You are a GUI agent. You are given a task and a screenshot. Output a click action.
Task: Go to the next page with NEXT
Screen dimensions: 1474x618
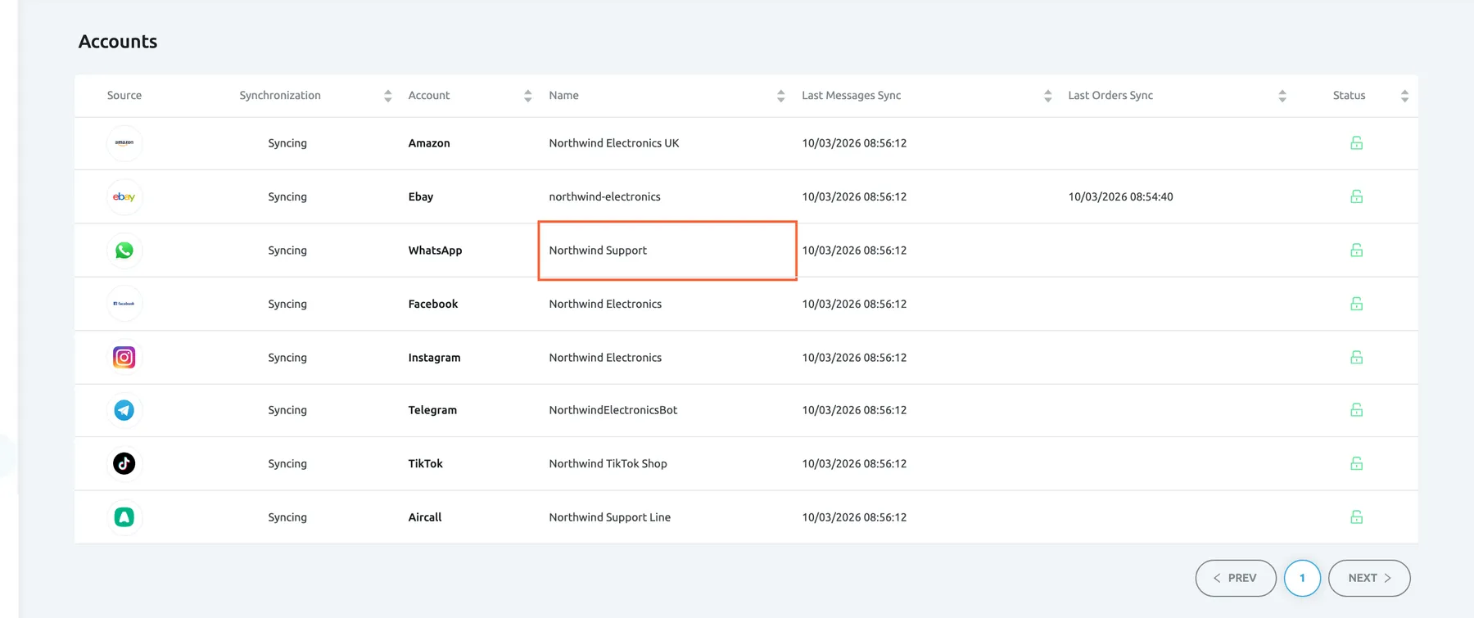1369,578
